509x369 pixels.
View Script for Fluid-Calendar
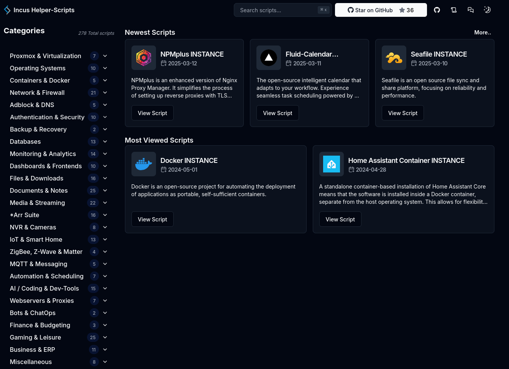tap(277, 113)
